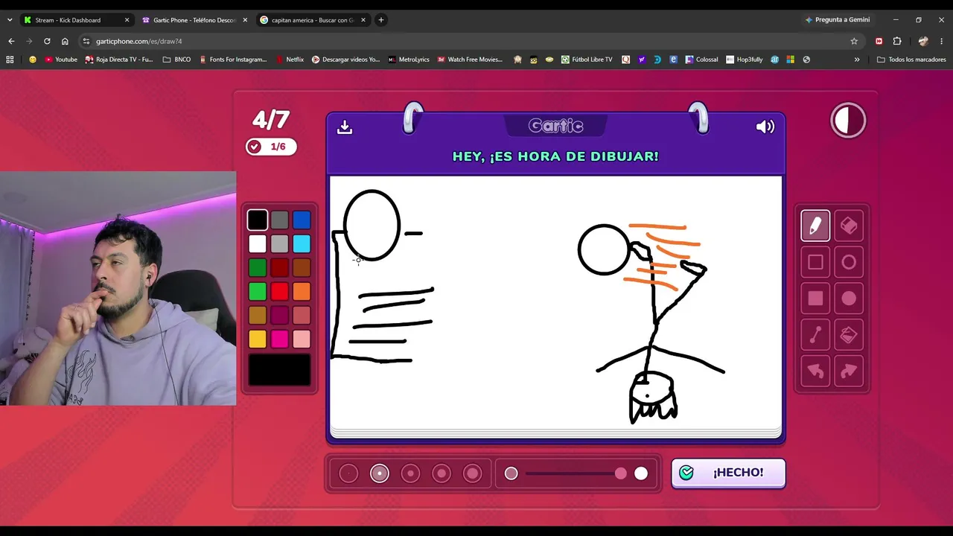Select the empty rectangle tool
This screenshot has width=953, height=536.
tap(815, 262)
